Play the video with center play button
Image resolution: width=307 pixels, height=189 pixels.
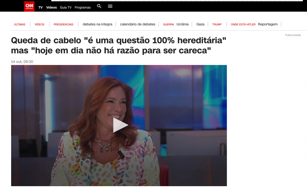[x=121, y=125]
